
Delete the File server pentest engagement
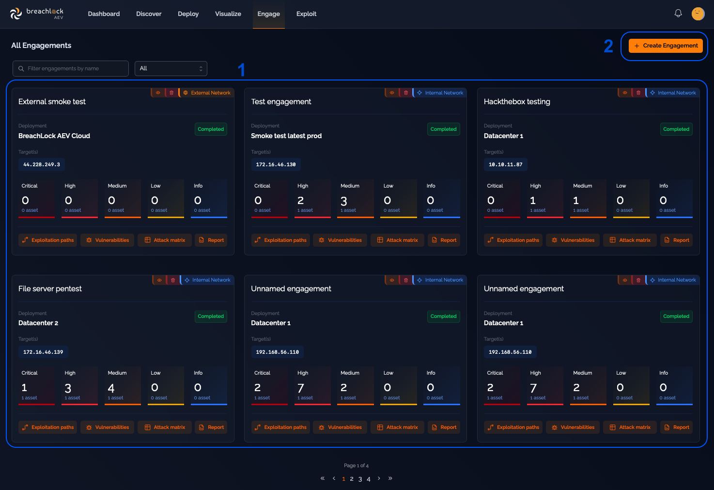[173, 280]
